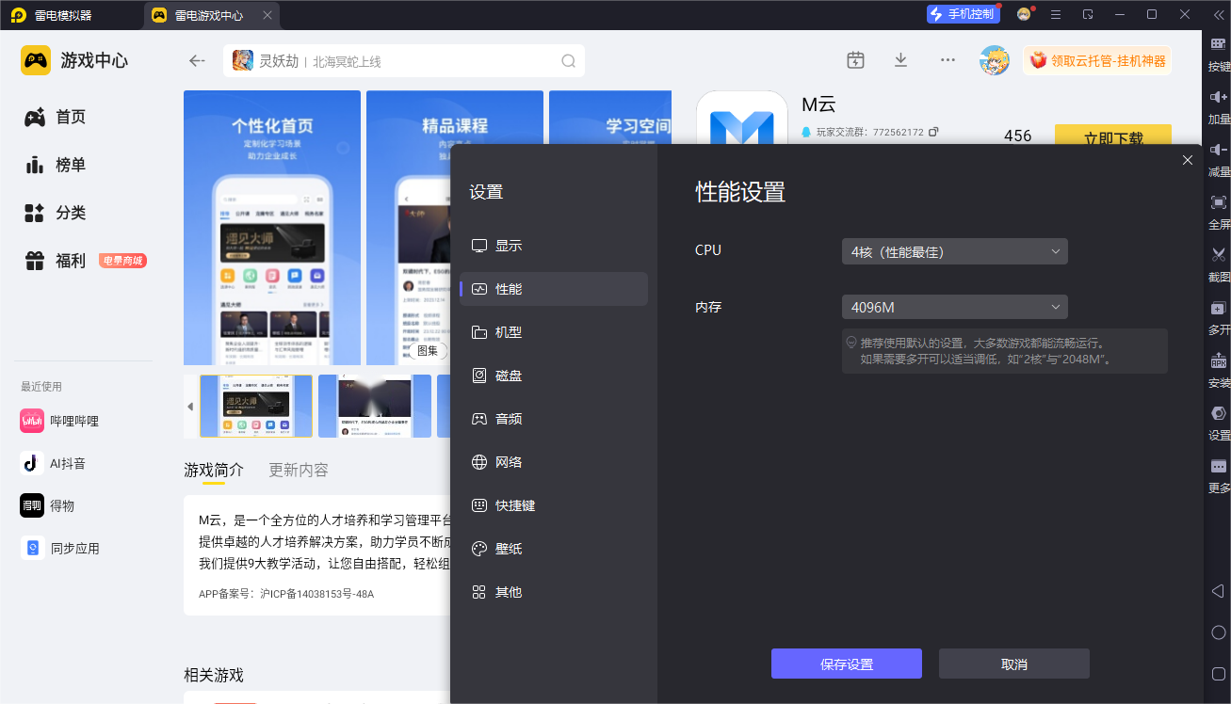Click the calendar check-in icon
The image size is (1231, 704).
[855, 60]
